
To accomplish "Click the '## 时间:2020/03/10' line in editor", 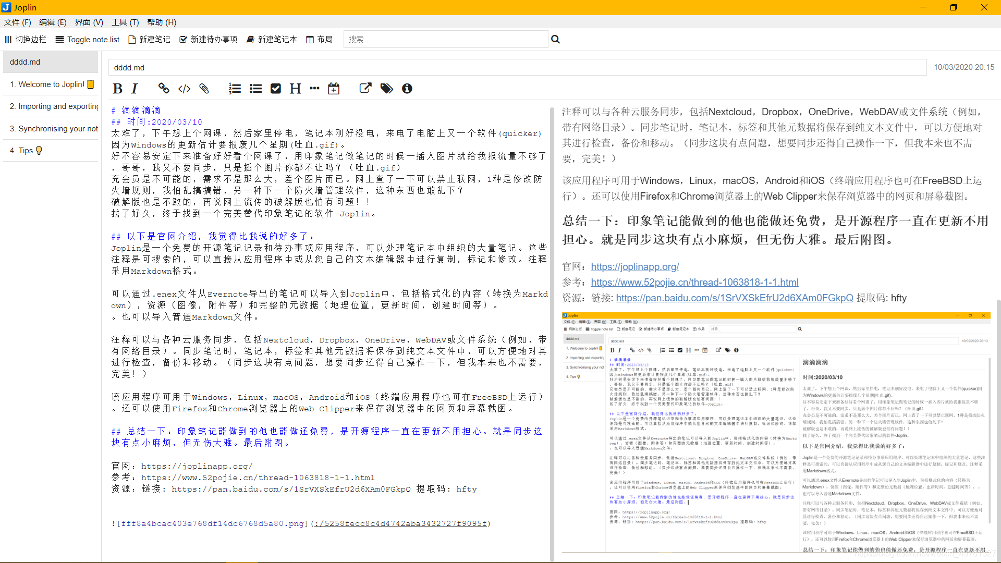I will click(x=156, y=121).
